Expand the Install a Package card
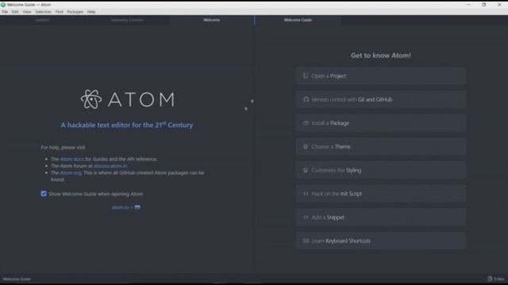Image resolution: width=508 pixels, height=285 pixels. click(381, 123)
